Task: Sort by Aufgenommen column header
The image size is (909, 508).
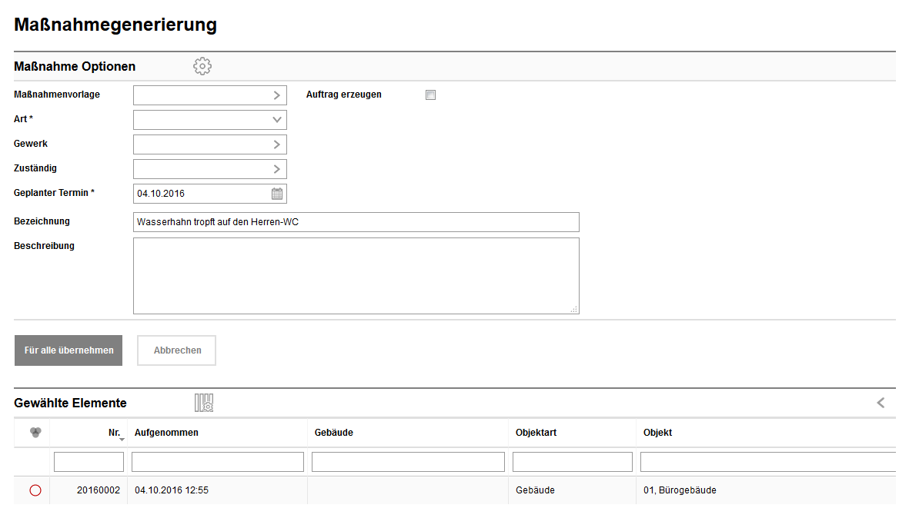Action: (x=167, y=433)
